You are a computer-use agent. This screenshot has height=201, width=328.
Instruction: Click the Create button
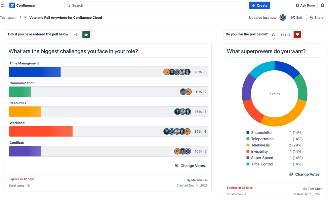pyautogui.click(x=259, y=5)
